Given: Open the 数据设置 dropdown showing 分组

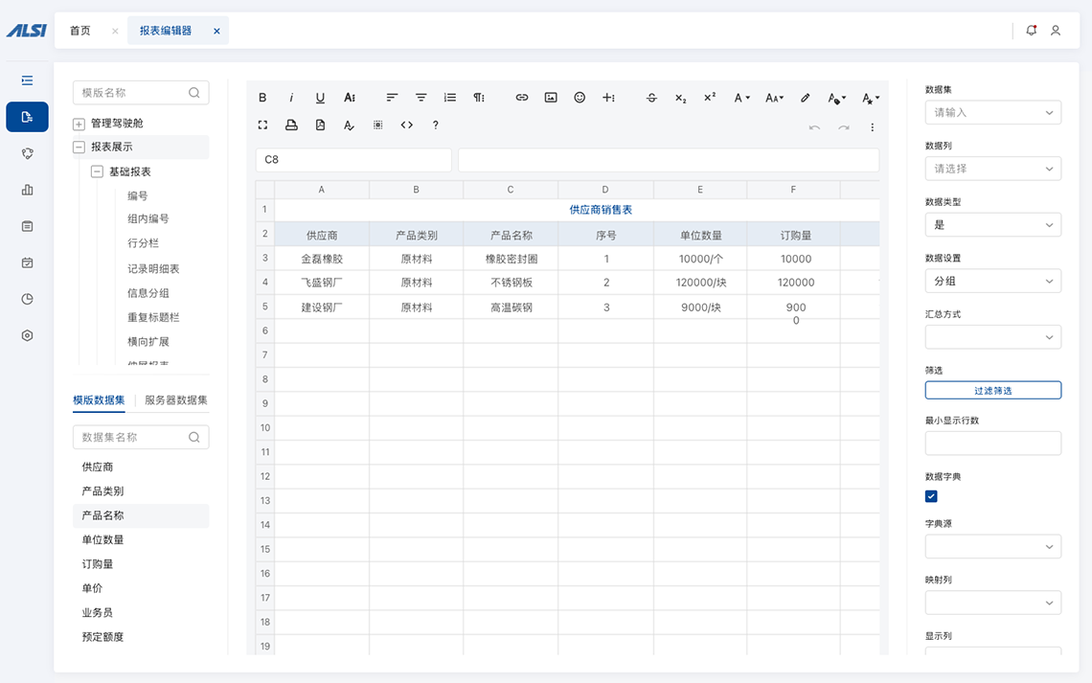Looking at the screenshot, I should (992, 281).
